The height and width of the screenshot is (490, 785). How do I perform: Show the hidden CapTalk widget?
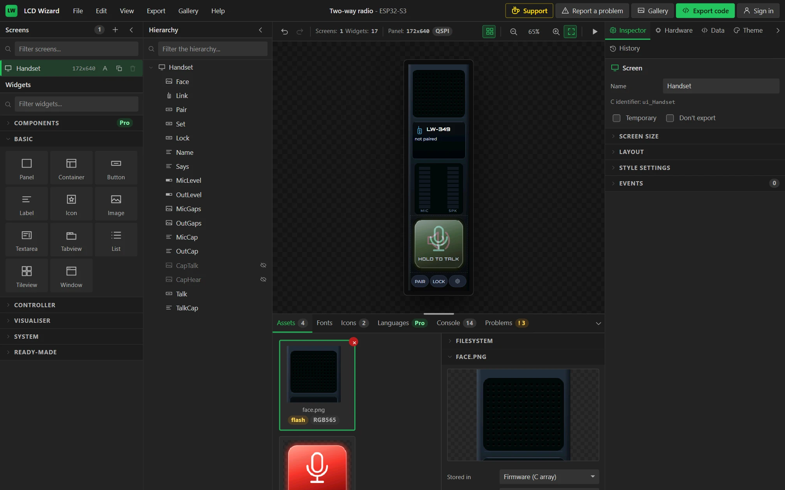pos(263,265)
